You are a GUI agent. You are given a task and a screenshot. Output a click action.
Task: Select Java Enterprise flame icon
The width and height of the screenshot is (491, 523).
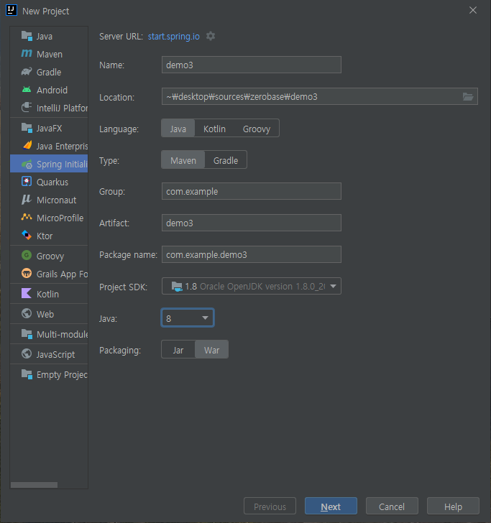click(27, 146)
